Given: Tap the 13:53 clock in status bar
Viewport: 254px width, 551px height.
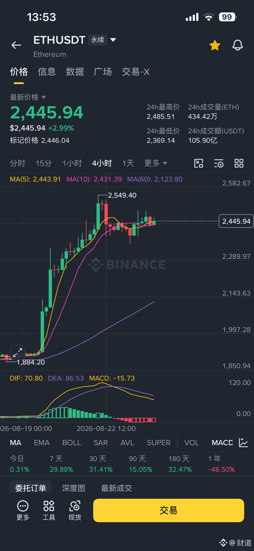Looking at the screenshot, I should click(41, 17).
